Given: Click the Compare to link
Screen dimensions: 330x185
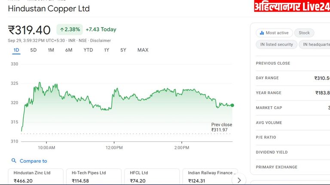Looking at the screenshot, I should (33, 161).
